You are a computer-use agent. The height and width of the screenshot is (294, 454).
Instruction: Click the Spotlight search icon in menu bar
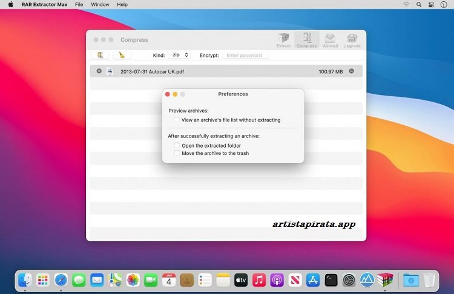pyautogui.click(x=419, y=4)
